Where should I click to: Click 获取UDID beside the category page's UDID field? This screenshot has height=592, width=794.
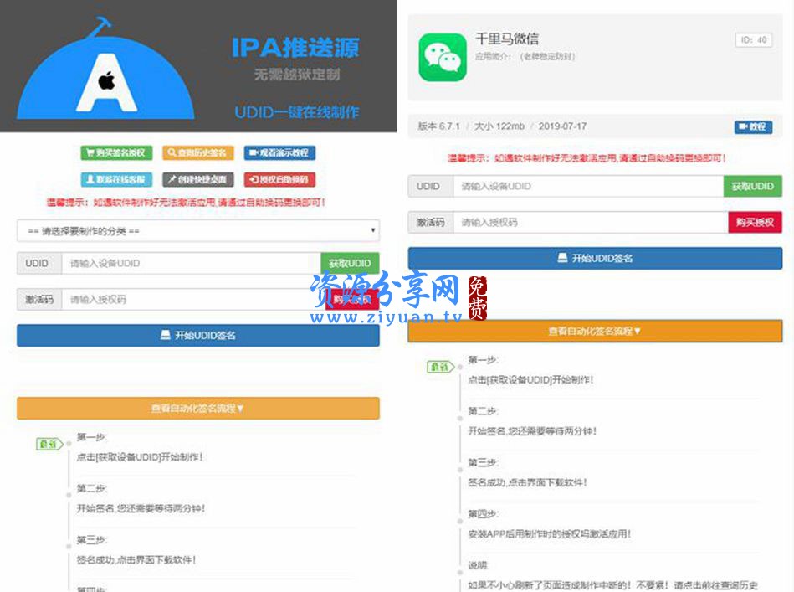tap(350, 264)
